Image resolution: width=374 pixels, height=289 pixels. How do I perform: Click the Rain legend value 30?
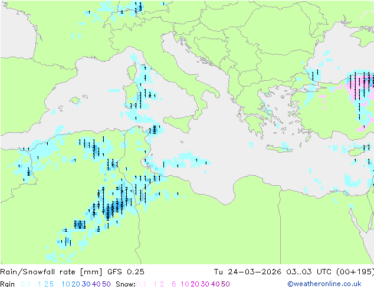pyautogui.click(x=86, y=284)
